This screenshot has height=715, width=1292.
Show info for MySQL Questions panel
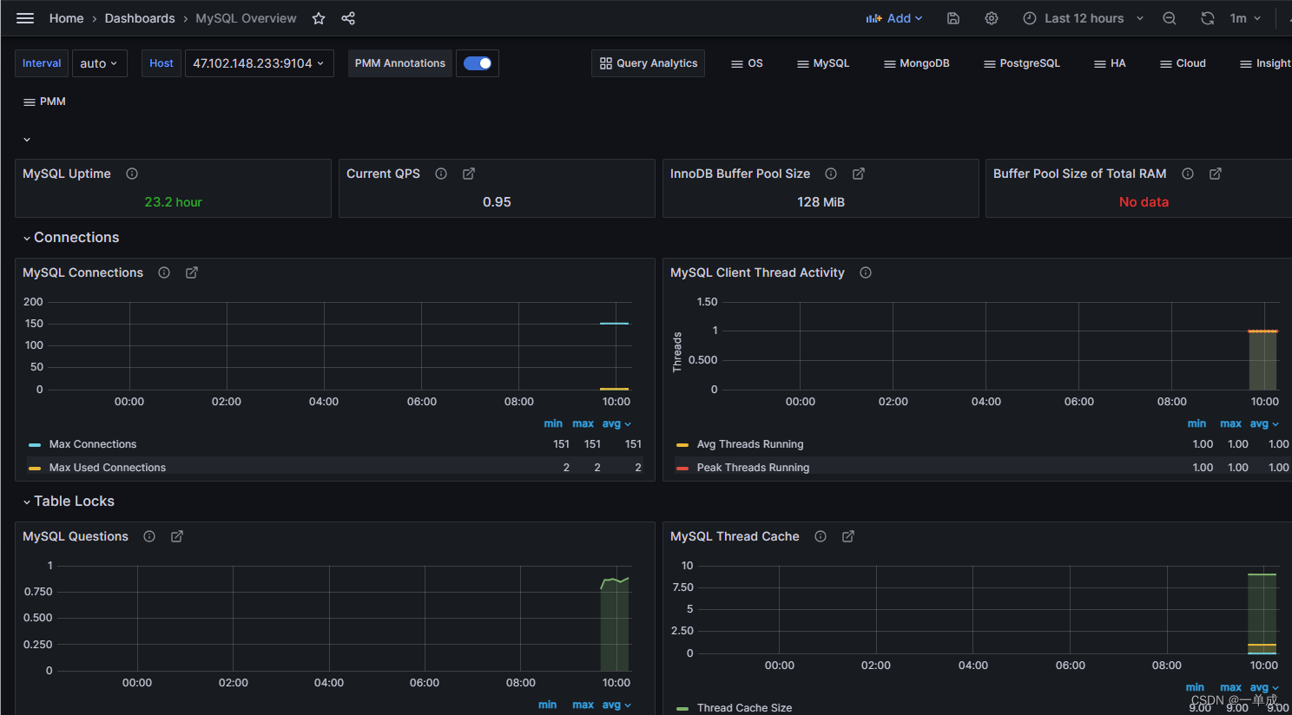click(149, 536)
